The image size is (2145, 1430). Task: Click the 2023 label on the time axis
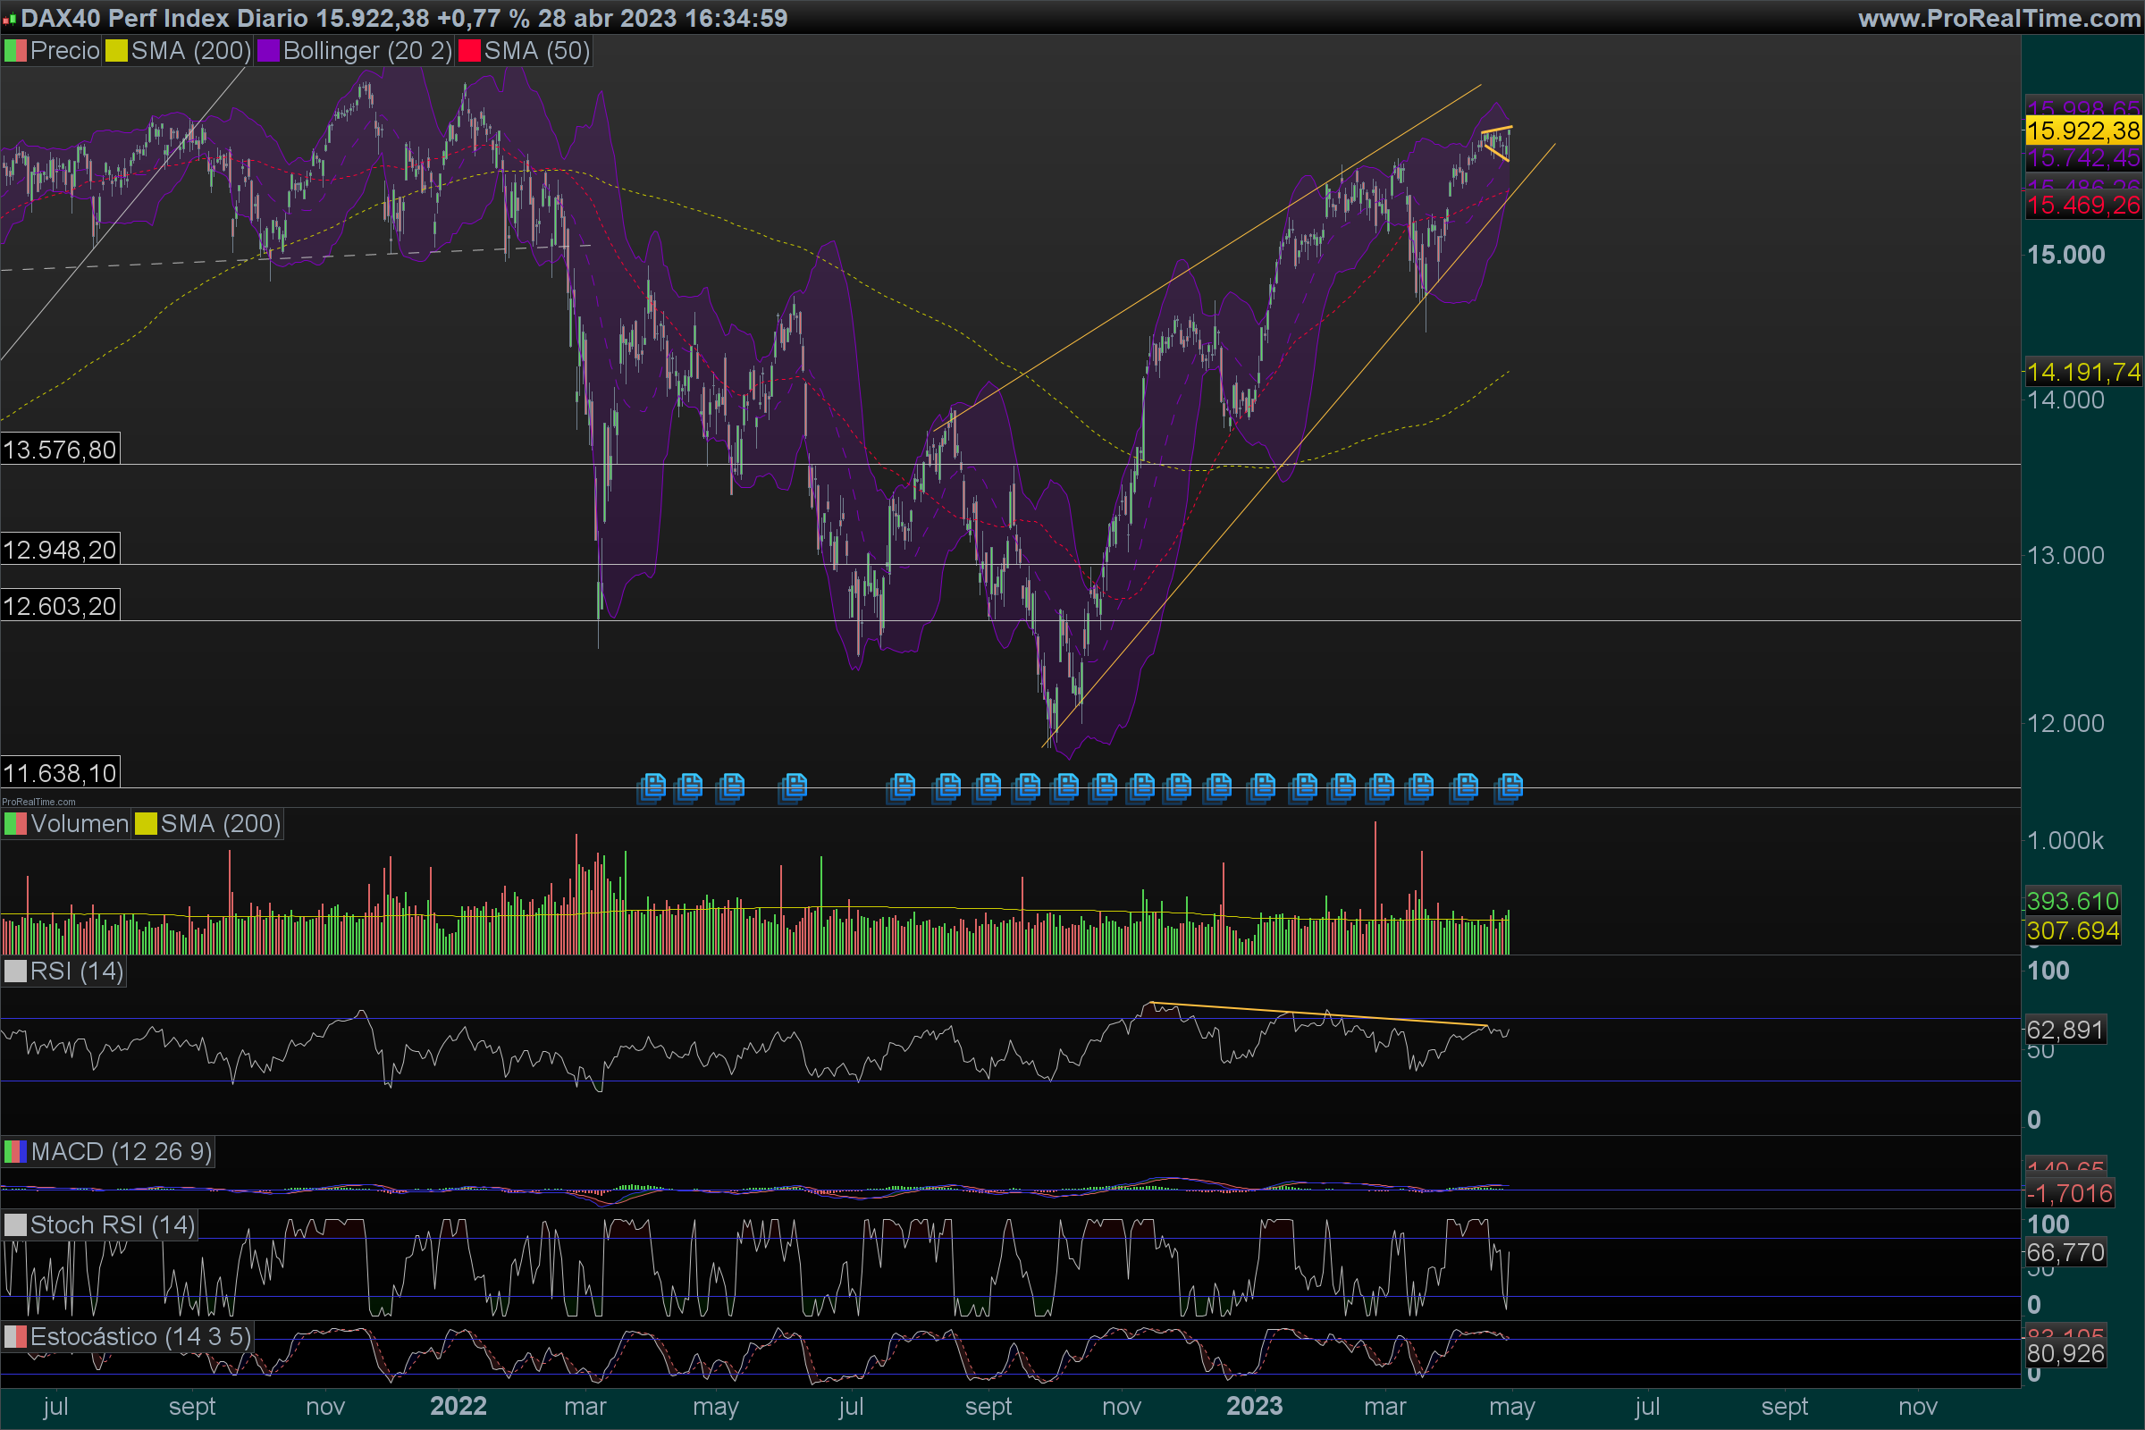[1254, 1406]
